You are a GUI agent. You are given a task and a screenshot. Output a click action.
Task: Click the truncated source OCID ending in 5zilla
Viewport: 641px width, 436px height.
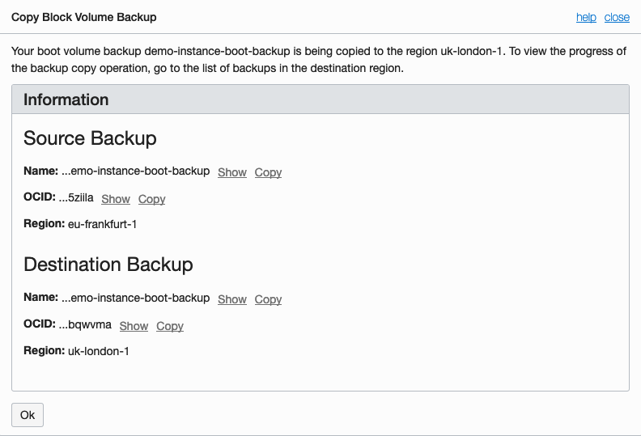point(76,198)
